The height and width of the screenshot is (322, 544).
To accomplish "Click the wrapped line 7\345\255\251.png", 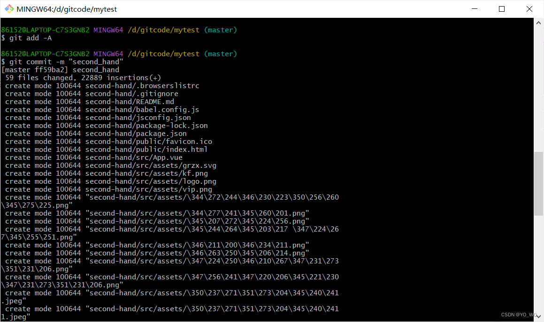I will (39, 238).
